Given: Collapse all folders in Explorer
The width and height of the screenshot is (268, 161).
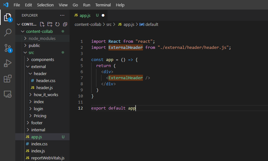Looking at the screenshot, I should pos(65,24).
